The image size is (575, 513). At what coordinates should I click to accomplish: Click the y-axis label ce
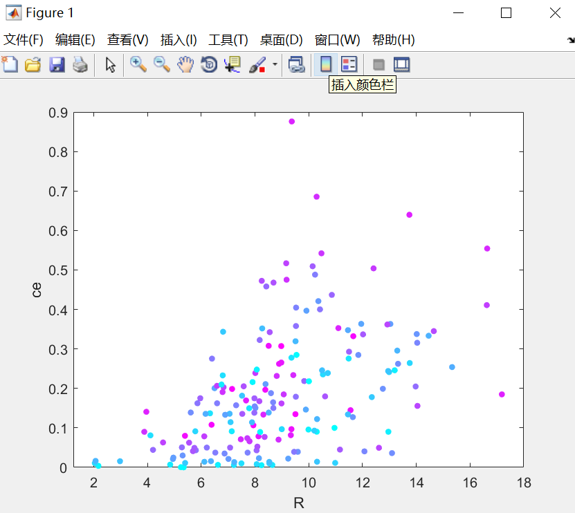(37, 290)
